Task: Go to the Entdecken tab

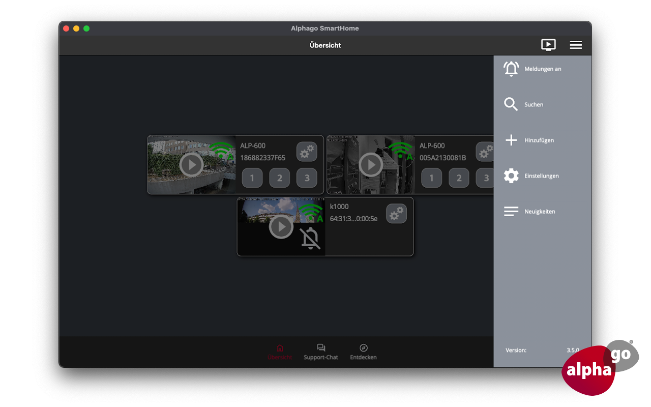Action: click(363, 352)
